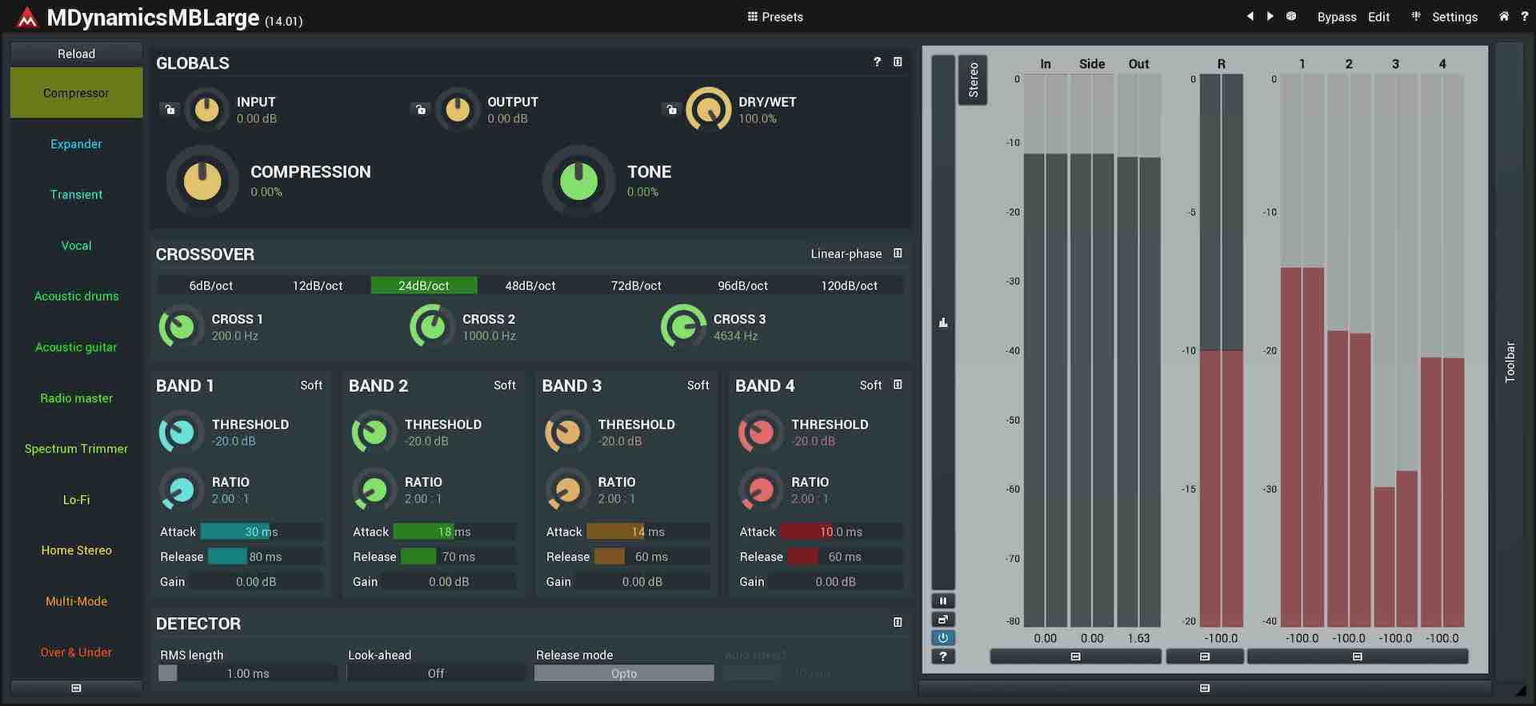Toggle Bypass in the top bar
The height and width of the screenshot is (706, 1536).
pyautogui.click(x=1337, y=17)
